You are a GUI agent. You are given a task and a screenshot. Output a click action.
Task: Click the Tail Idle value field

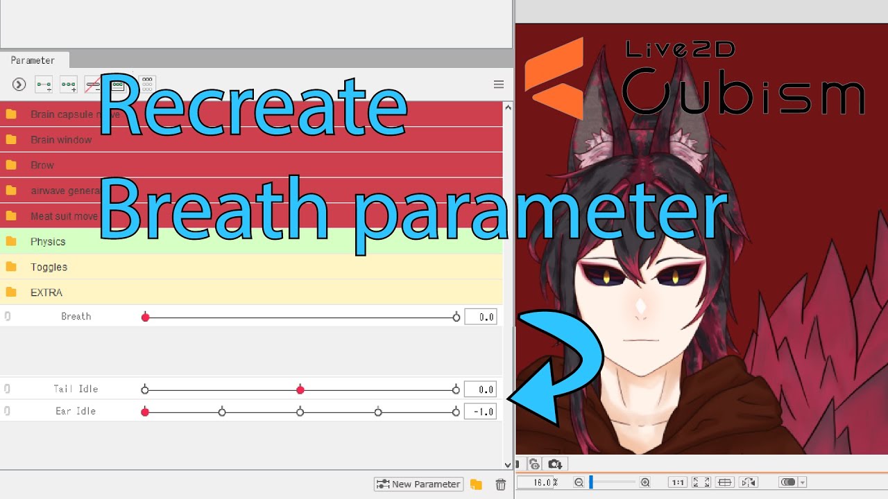(480, 389)
